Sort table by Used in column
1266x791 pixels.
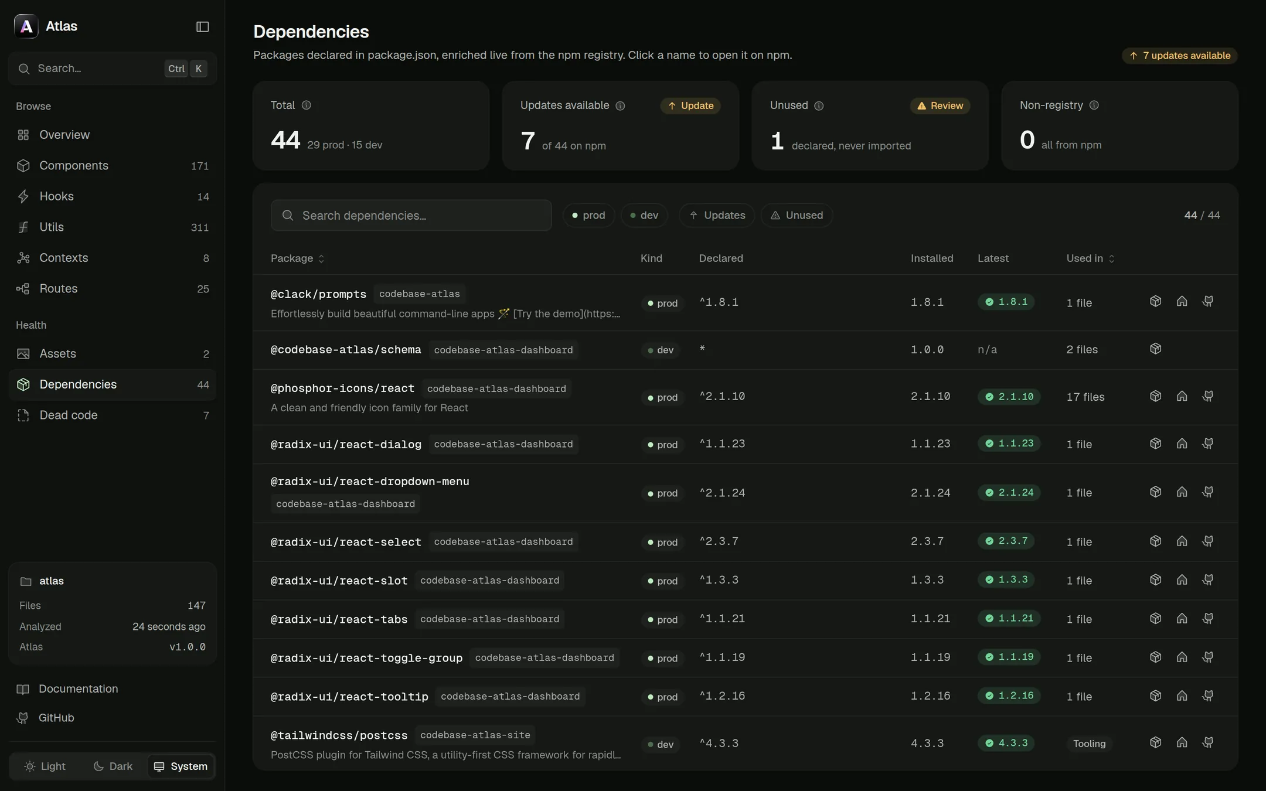[1090, 258]
